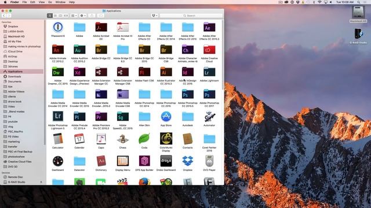Open the View menu
Screen dimensions: 371x208
pos(42,2)
